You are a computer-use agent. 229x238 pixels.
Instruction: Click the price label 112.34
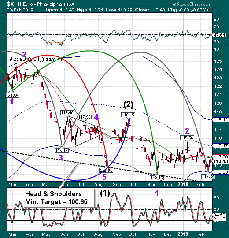coord(208,176)
